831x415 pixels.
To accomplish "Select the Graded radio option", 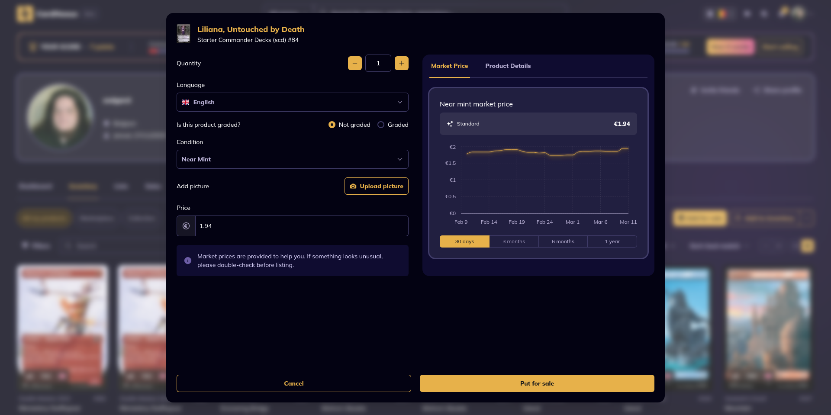I will click(381, 125).
